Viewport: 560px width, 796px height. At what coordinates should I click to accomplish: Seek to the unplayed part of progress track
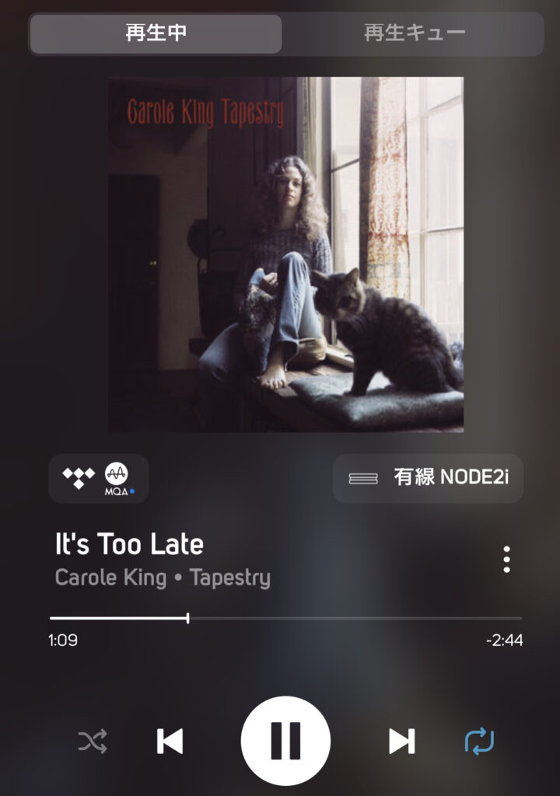(355, 618)
